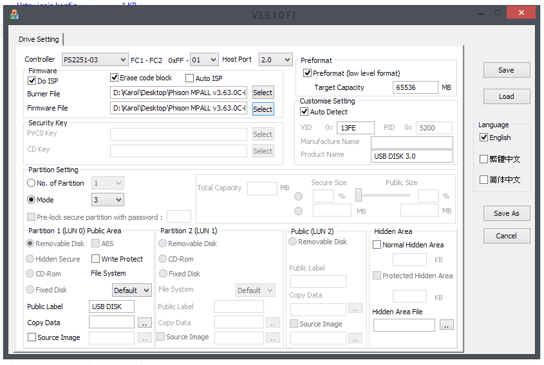Click the Load button
The height and width of the screenshot is (365, 544).
[507, 96]
